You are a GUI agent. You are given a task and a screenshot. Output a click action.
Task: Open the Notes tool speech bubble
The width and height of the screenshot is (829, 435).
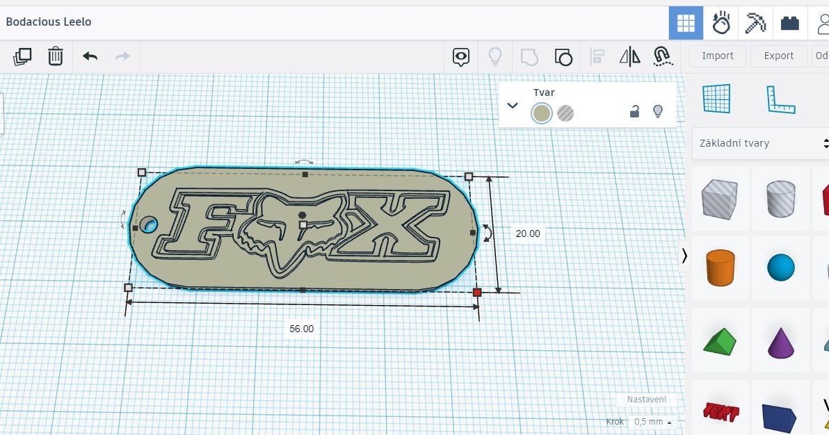tap(461, 56)
